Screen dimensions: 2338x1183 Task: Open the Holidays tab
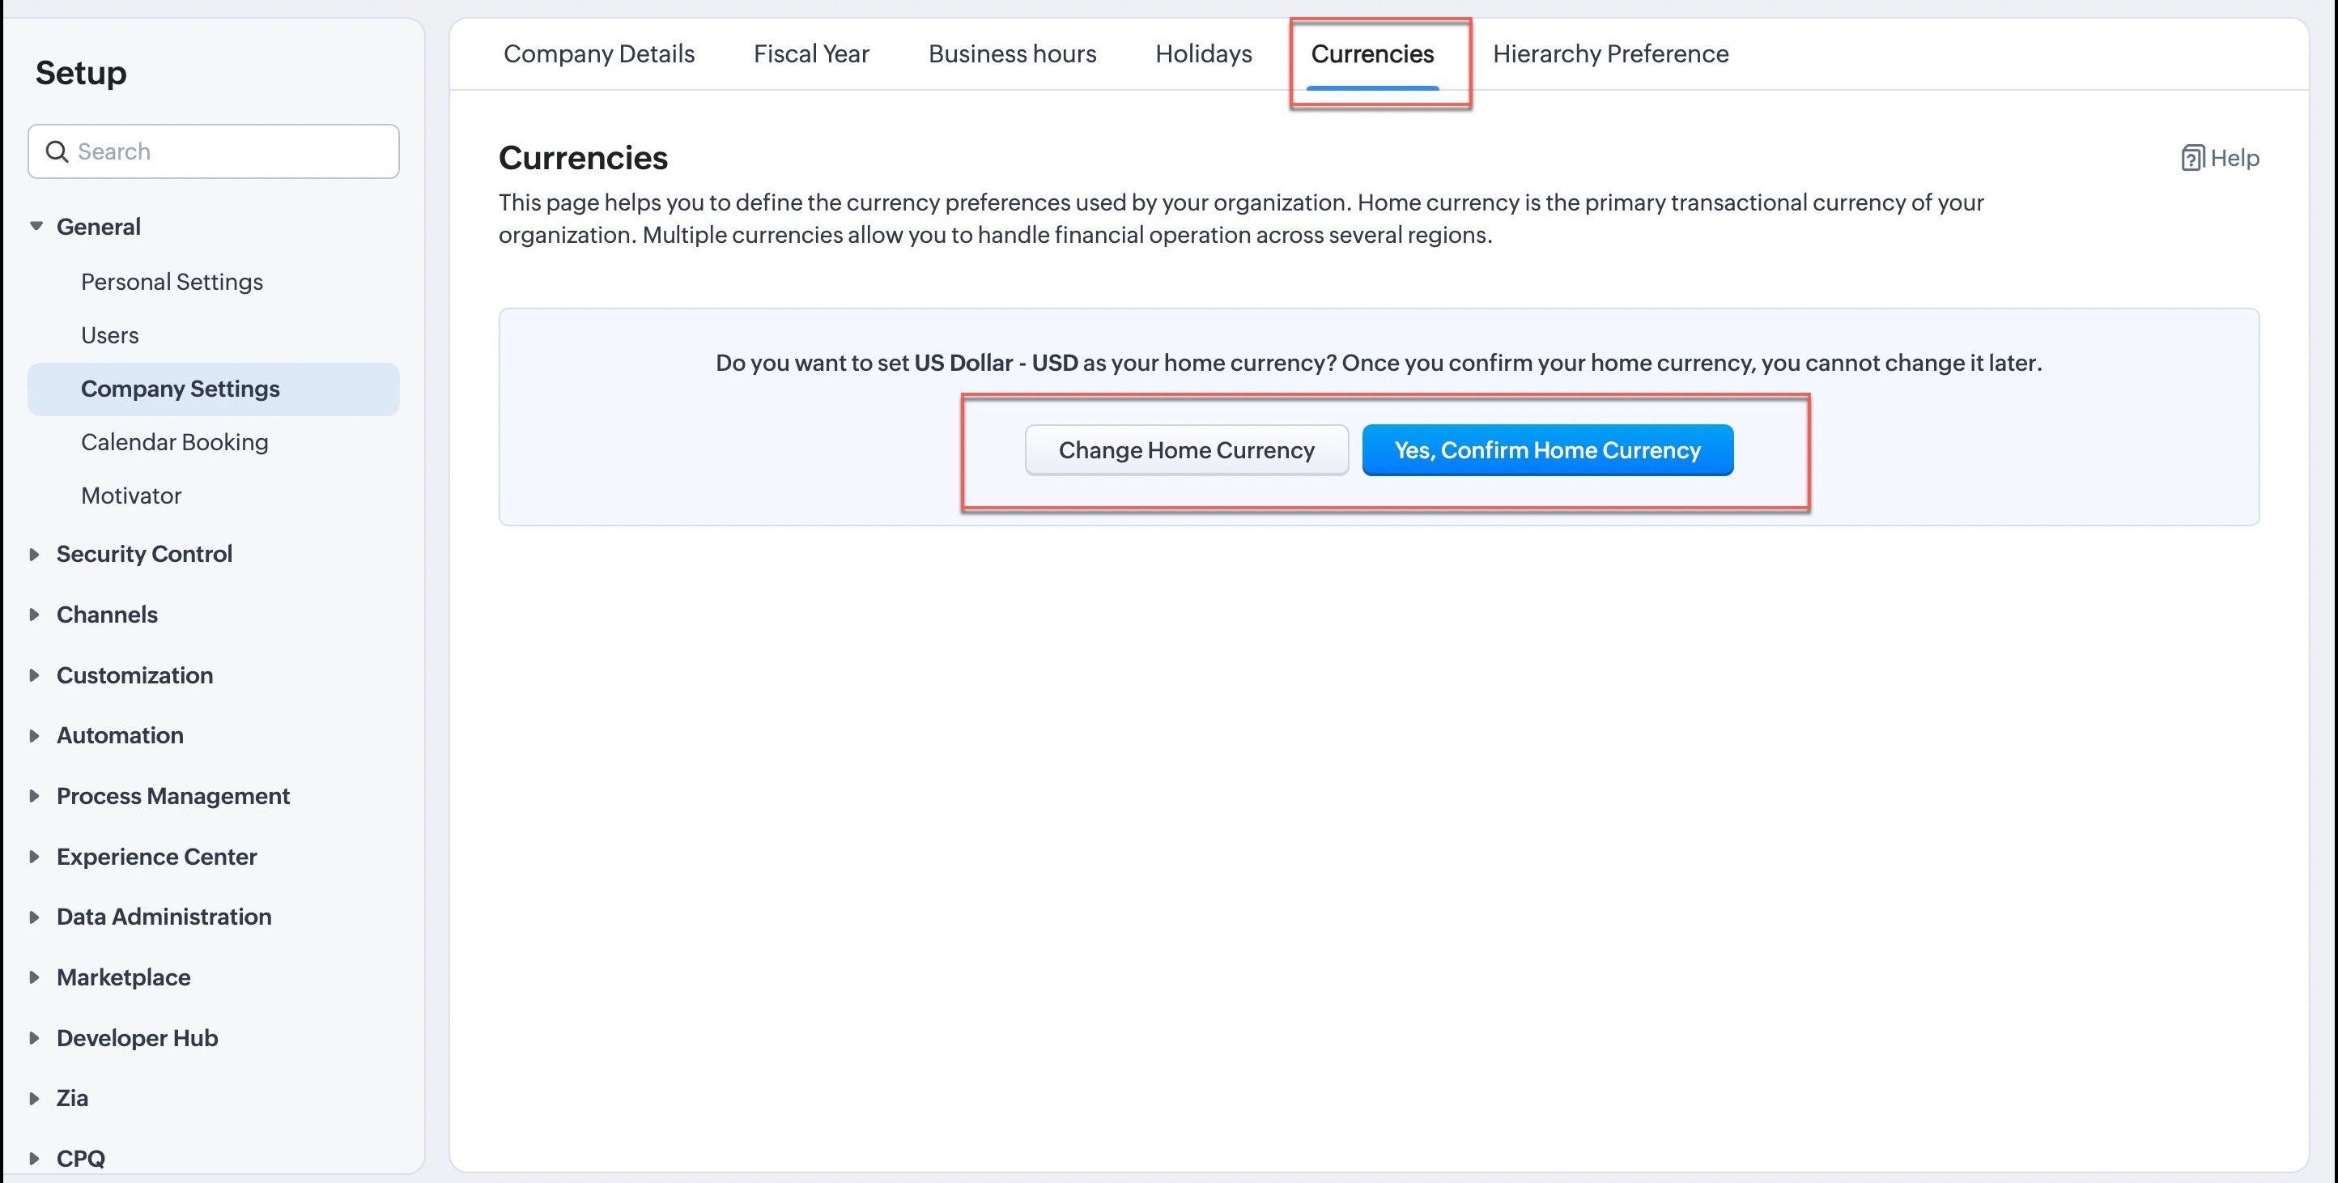click(1204, 54)
